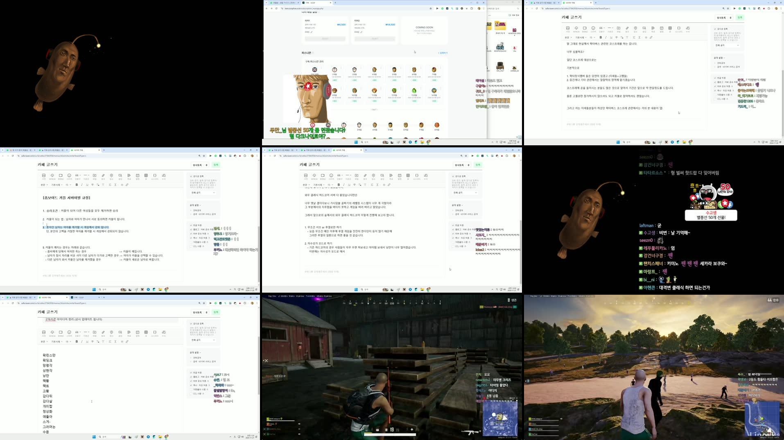Select the 네이버 카페 tab in 와우 클래식 browser
This screenshot has width=784, height=440.
point(348,150)
